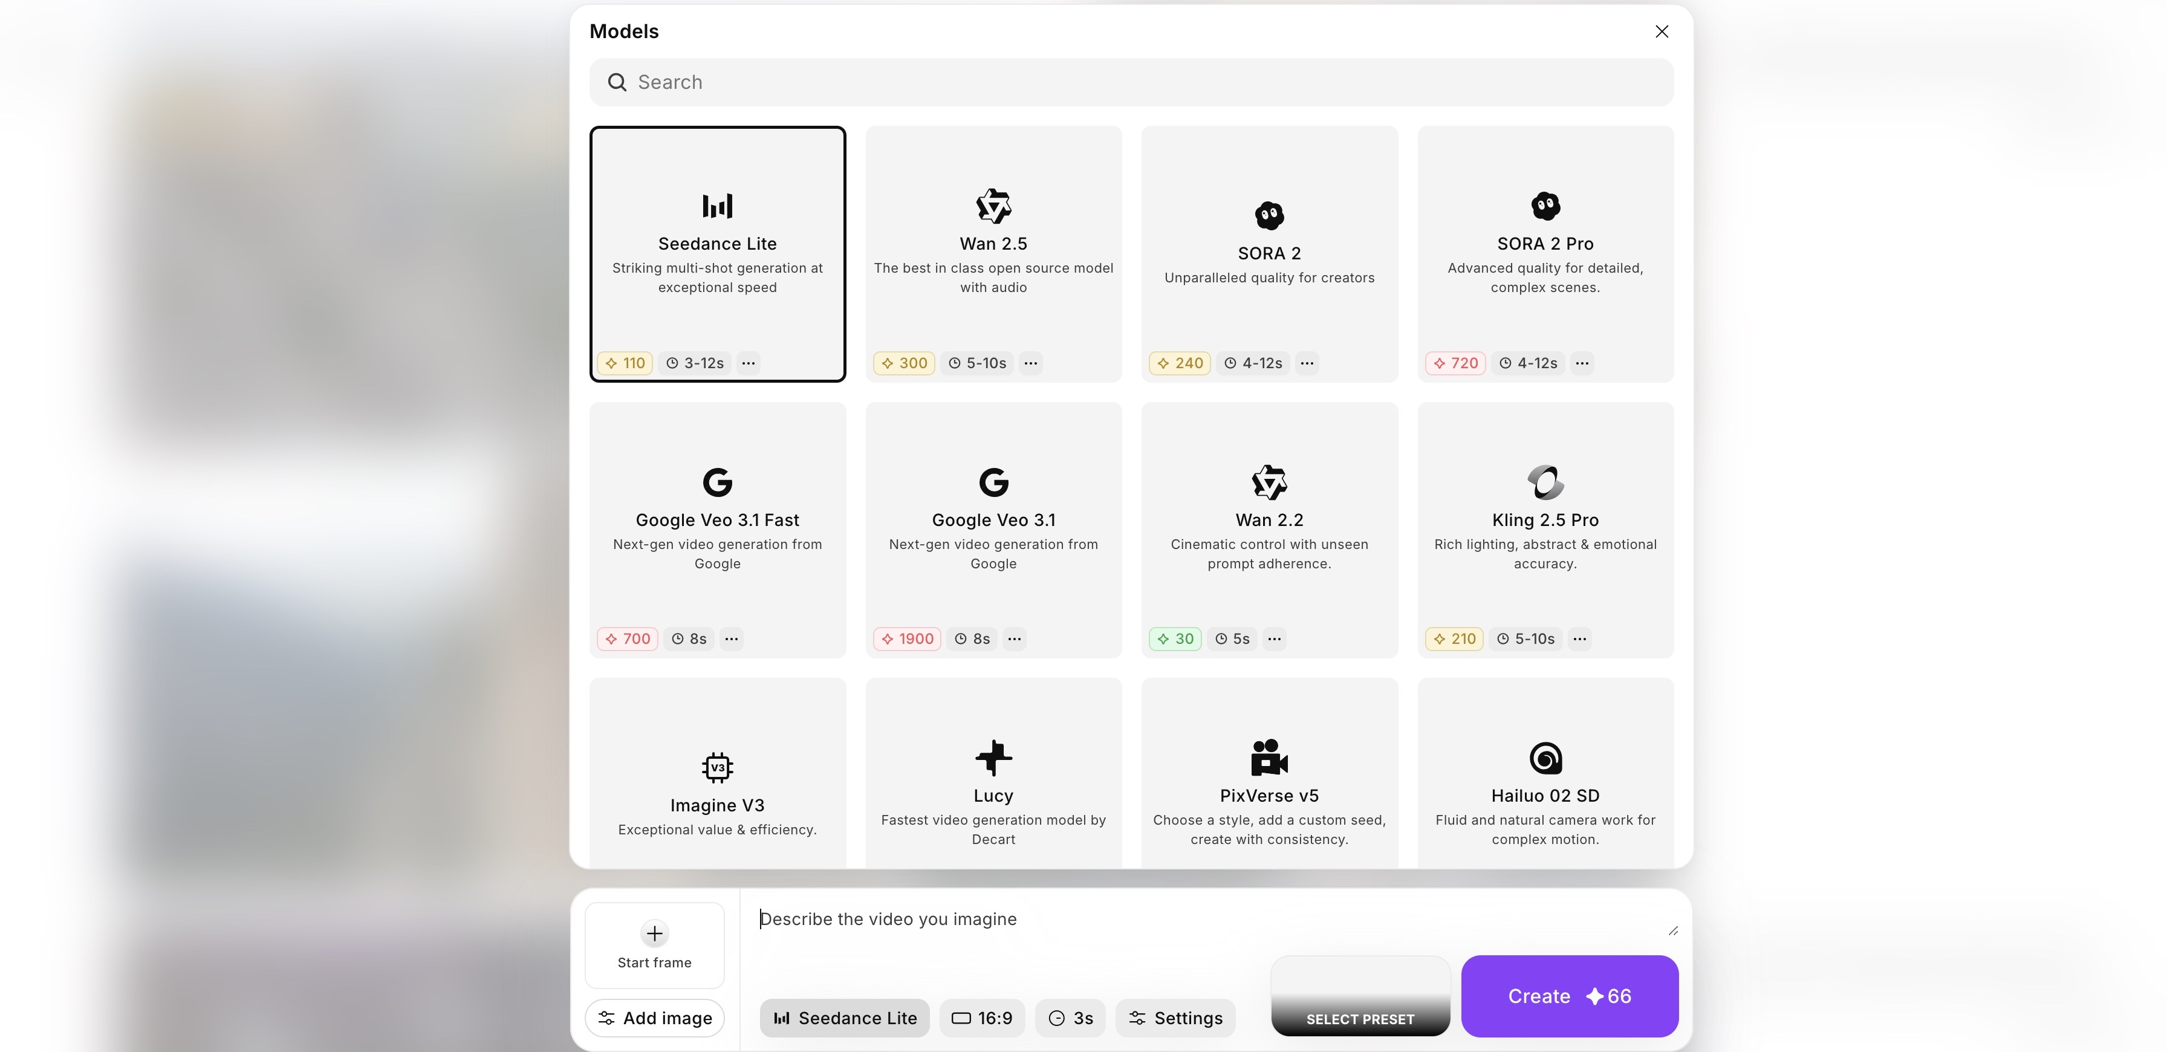Open the 16:9 aspect ratio dropdown
2167x1052 pixels.
tap(982, 1018)
